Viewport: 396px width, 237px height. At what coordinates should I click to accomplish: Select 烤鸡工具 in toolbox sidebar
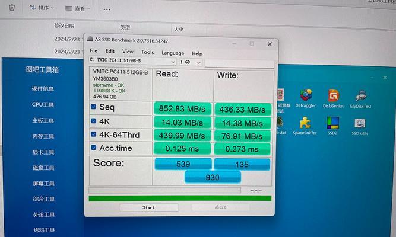tap(44, 230)
